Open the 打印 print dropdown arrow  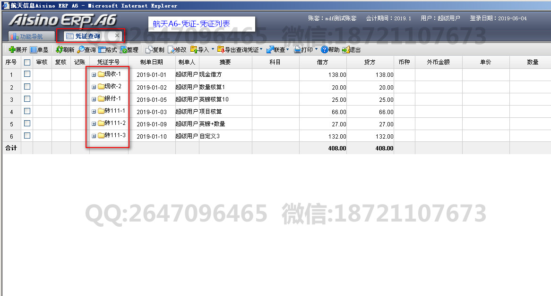(x=316, y=49)
